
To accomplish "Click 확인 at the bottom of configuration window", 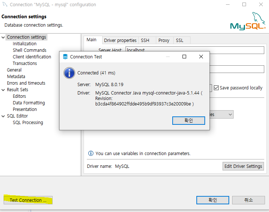I will click(213, 200).
